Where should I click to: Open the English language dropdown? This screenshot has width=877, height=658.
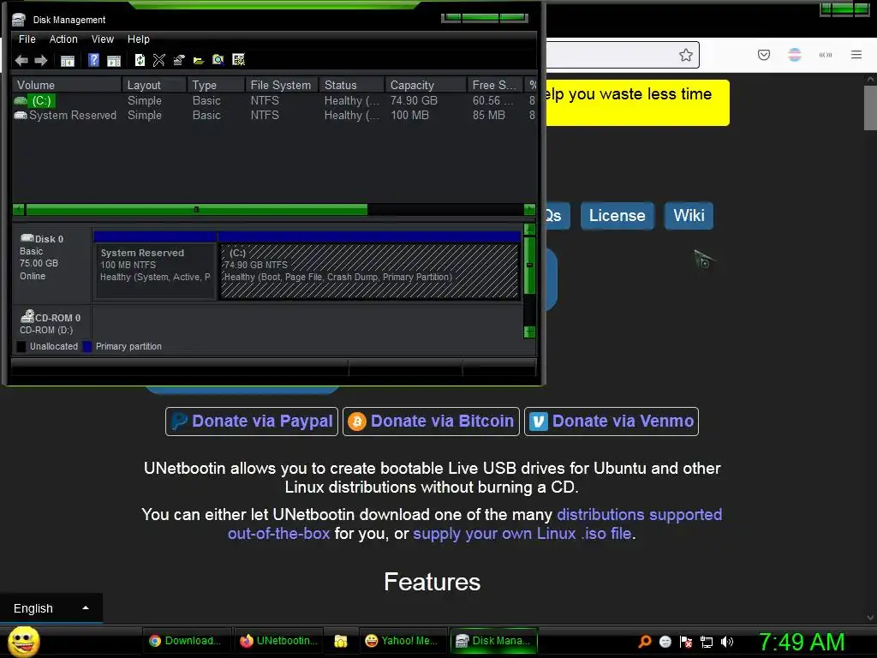51,608
